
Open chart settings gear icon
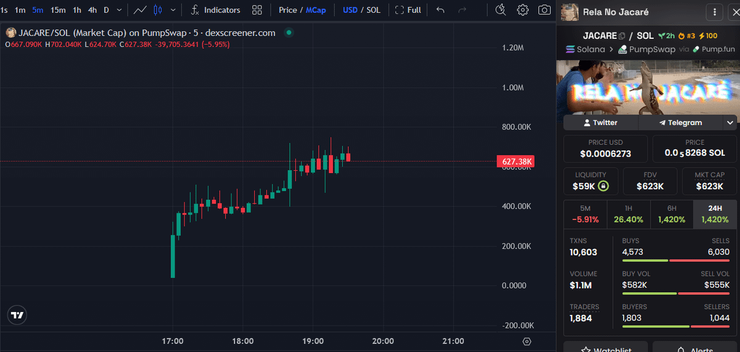(x=523, y=10)
